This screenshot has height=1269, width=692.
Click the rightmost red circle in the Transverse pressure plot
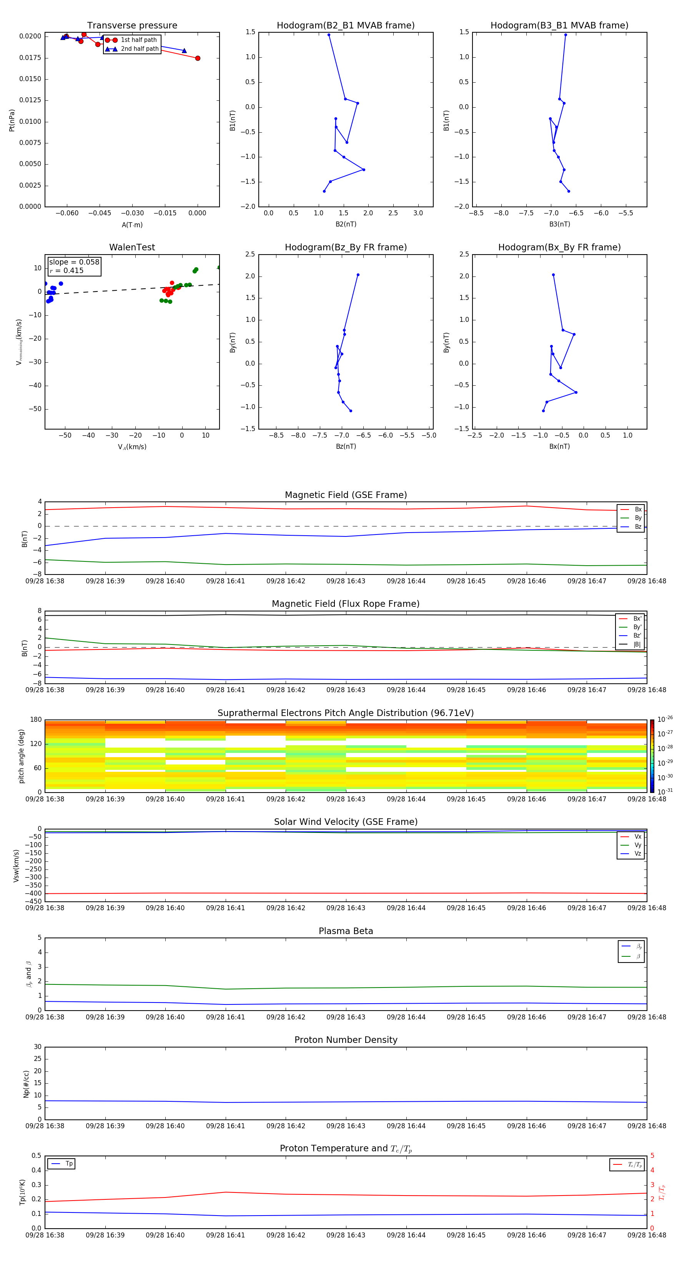click(198, 58)
